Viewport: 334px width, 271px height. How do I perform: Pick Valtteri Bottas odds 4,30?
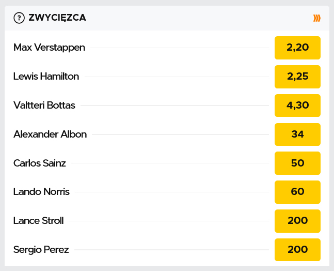297,106
